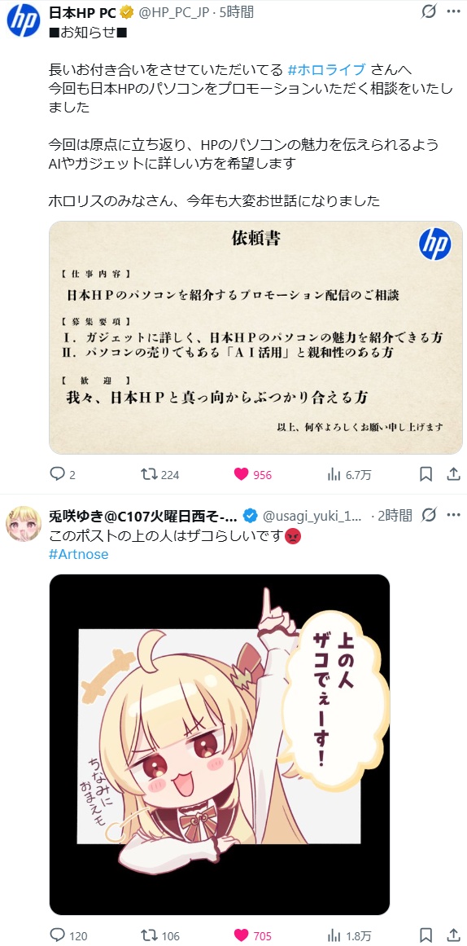Open the 依頼書 image attachment
This screenshot has height=946, width=467.
pyautogui.click(x=255, y=338)
